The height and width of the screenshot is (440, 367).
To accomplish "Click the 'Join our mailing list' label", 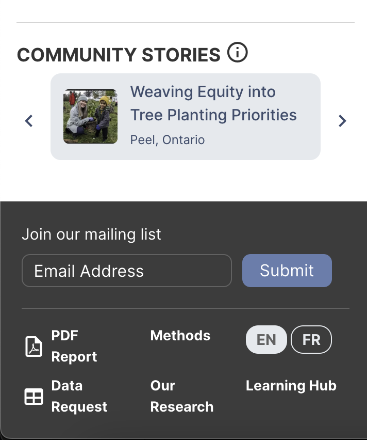I will 91,234.
